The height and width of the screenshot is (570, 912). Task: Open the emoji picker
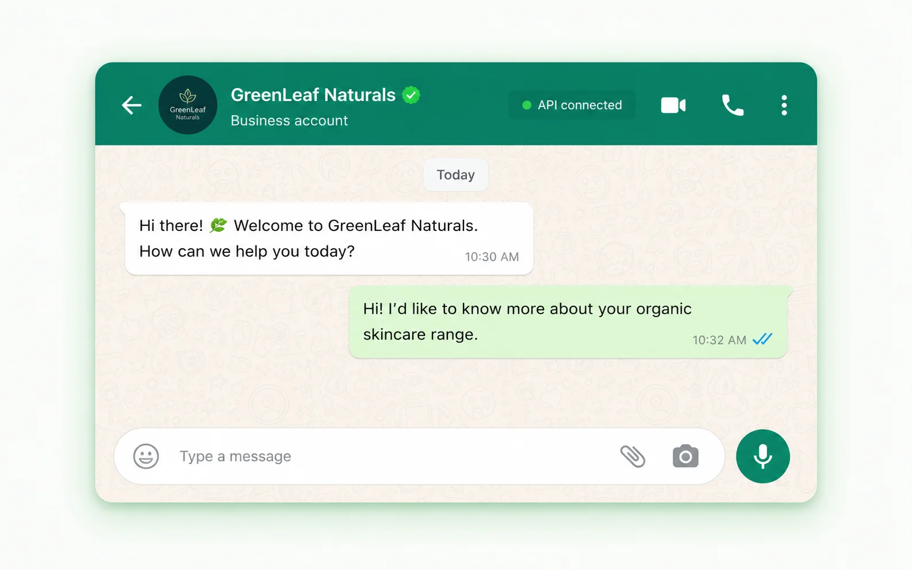(x=146, y=456)
